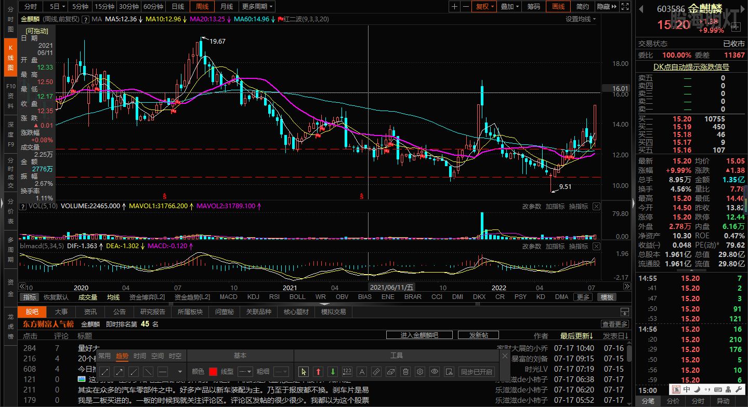Open 5日 timeframe dropdown
This screenshot has height=407, width=748.
tap(57, 6)
